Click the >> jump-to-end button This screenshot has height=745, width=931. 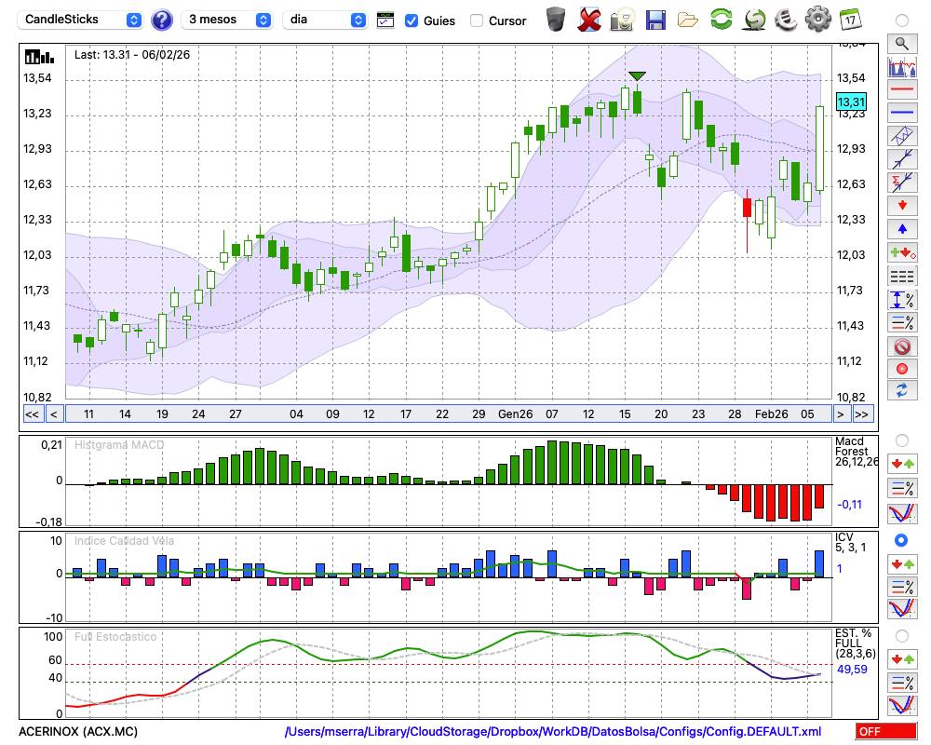[x=862, y=414]
